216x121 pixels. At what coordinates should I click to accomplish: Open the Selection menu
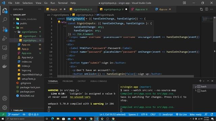(x=28, y=3)
